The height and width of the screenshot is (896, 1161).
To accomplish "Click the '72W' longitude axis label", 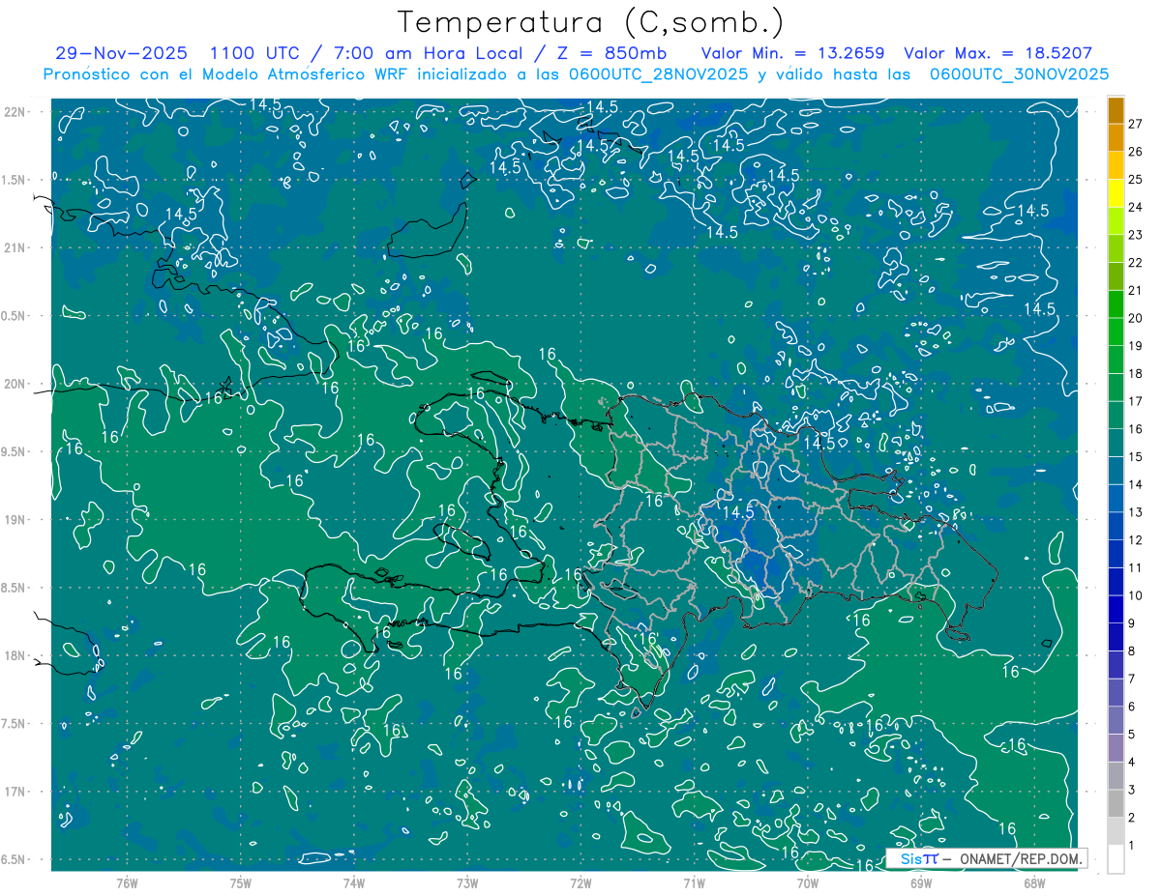I will click(x=580, y=882).
